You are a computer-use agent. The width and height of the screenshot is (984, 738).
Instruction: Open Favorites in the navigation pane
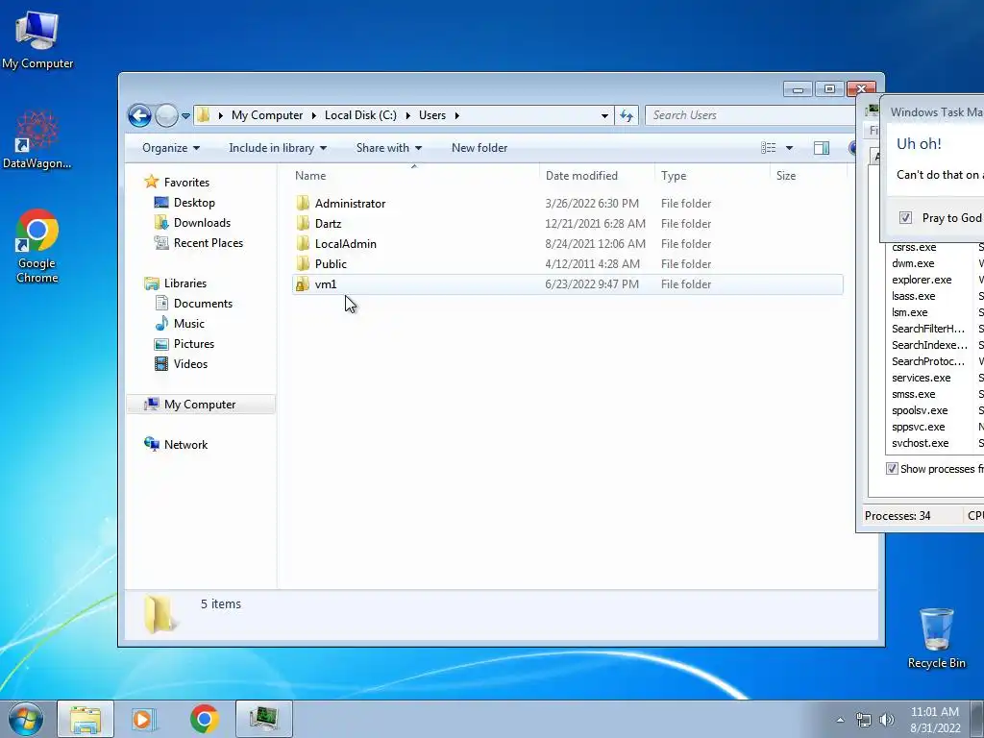pos(186,182)
